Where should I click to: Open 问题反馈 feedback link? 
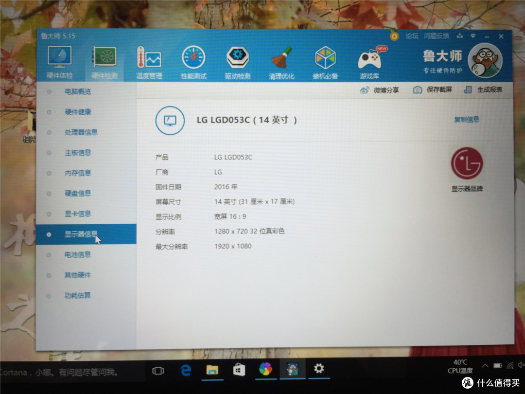pos(436,36)
